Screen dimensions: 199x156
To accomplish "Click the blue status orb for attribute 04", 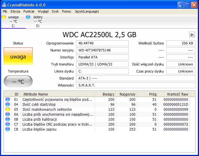I will click(x=8, y=104).
